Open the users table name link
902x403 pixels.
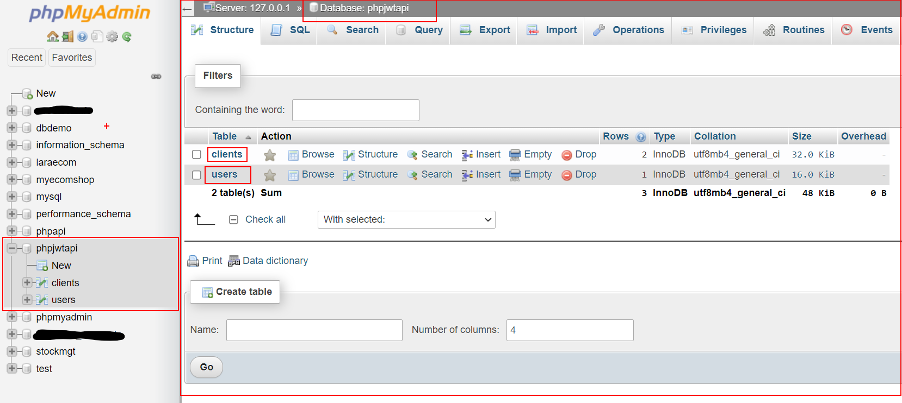(x=225, y=174)
